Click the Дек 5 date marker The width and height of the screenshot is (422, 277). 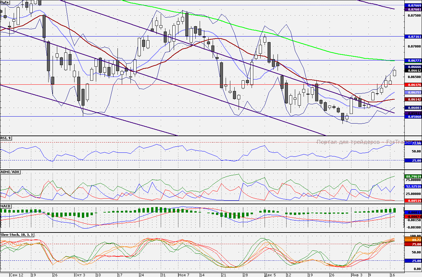pos(270,275)
